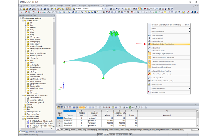Click the Open file folder icon

point(24,9)
